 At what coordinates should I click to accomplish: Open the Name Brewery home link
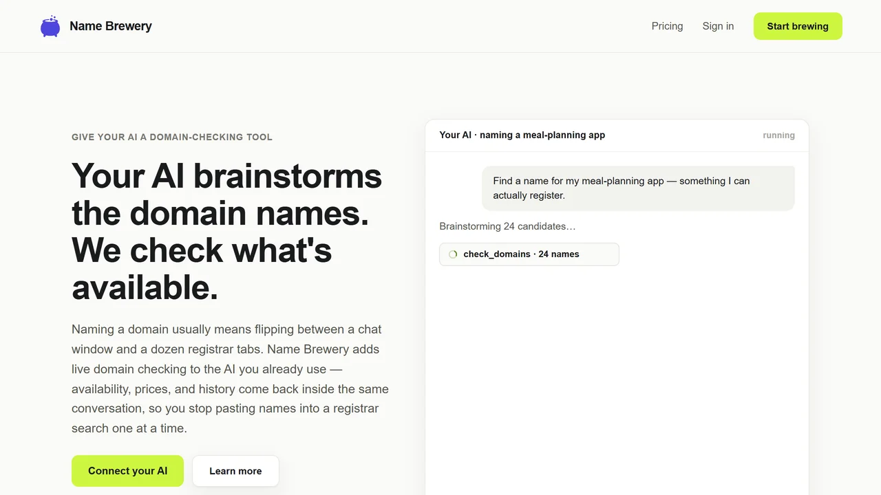tap(96, 26)
